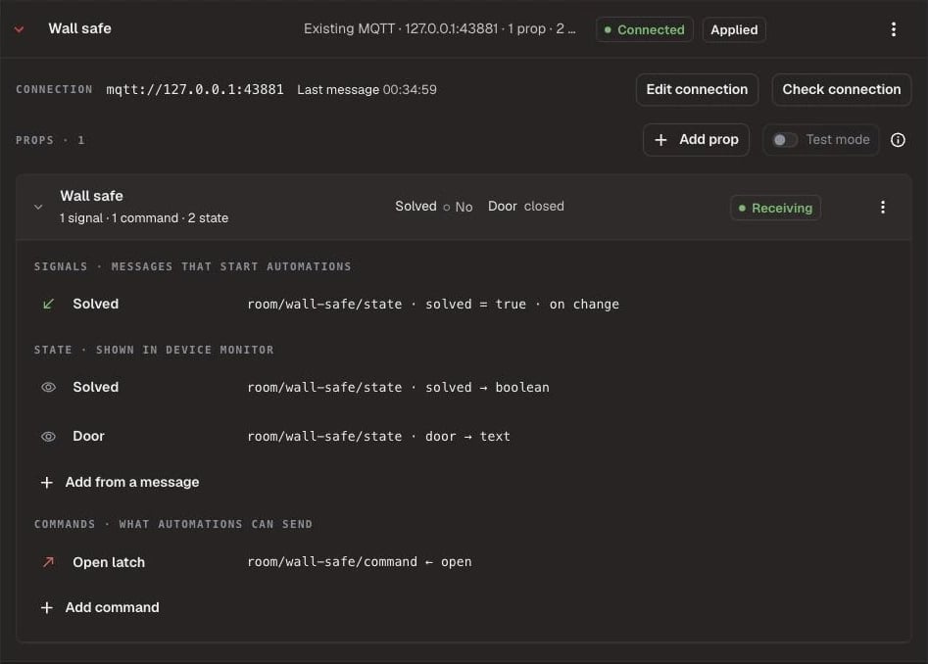Toggle Test mode switch

point(785,139)
